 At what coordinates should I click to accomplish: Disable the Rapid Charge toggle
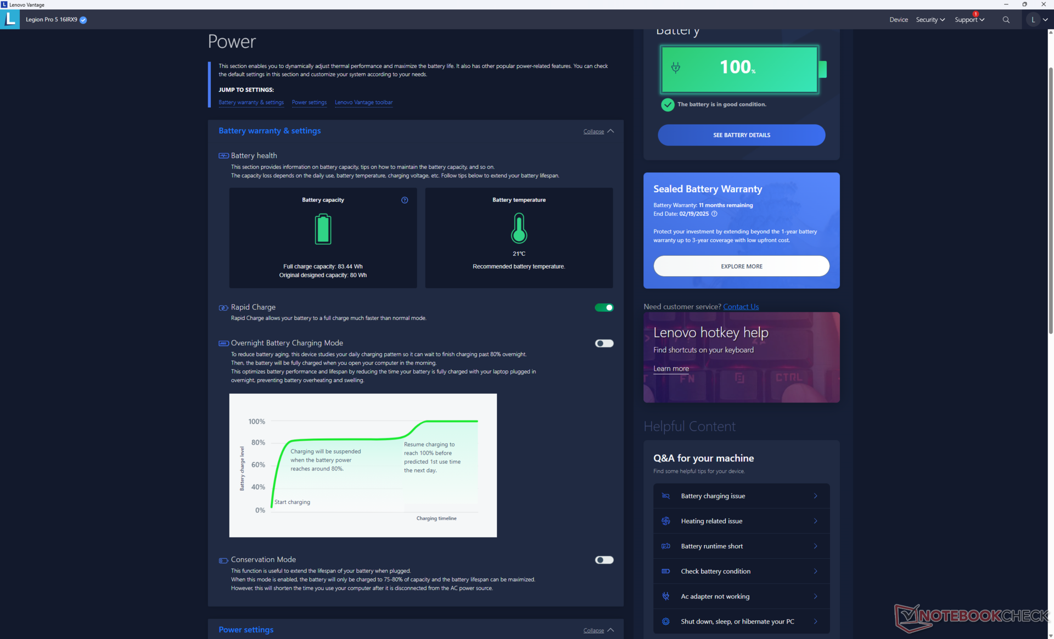(604, 307)
